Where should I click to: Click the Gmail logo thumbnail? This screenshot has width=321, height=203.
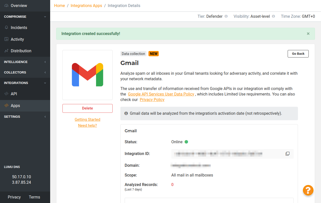88,75
